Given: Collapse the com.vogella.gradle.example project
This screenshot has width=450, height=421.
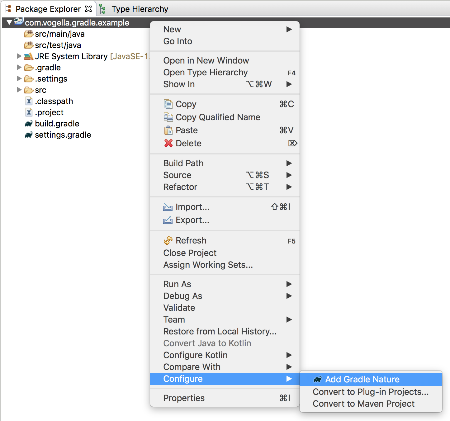Looking at the screenshot, I should pyautogui.click(x=9, y=22).
